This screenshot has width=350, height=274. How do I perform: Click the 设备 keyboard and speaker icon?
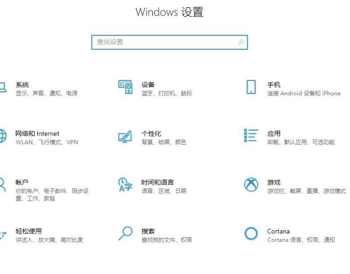click(125, 87)
